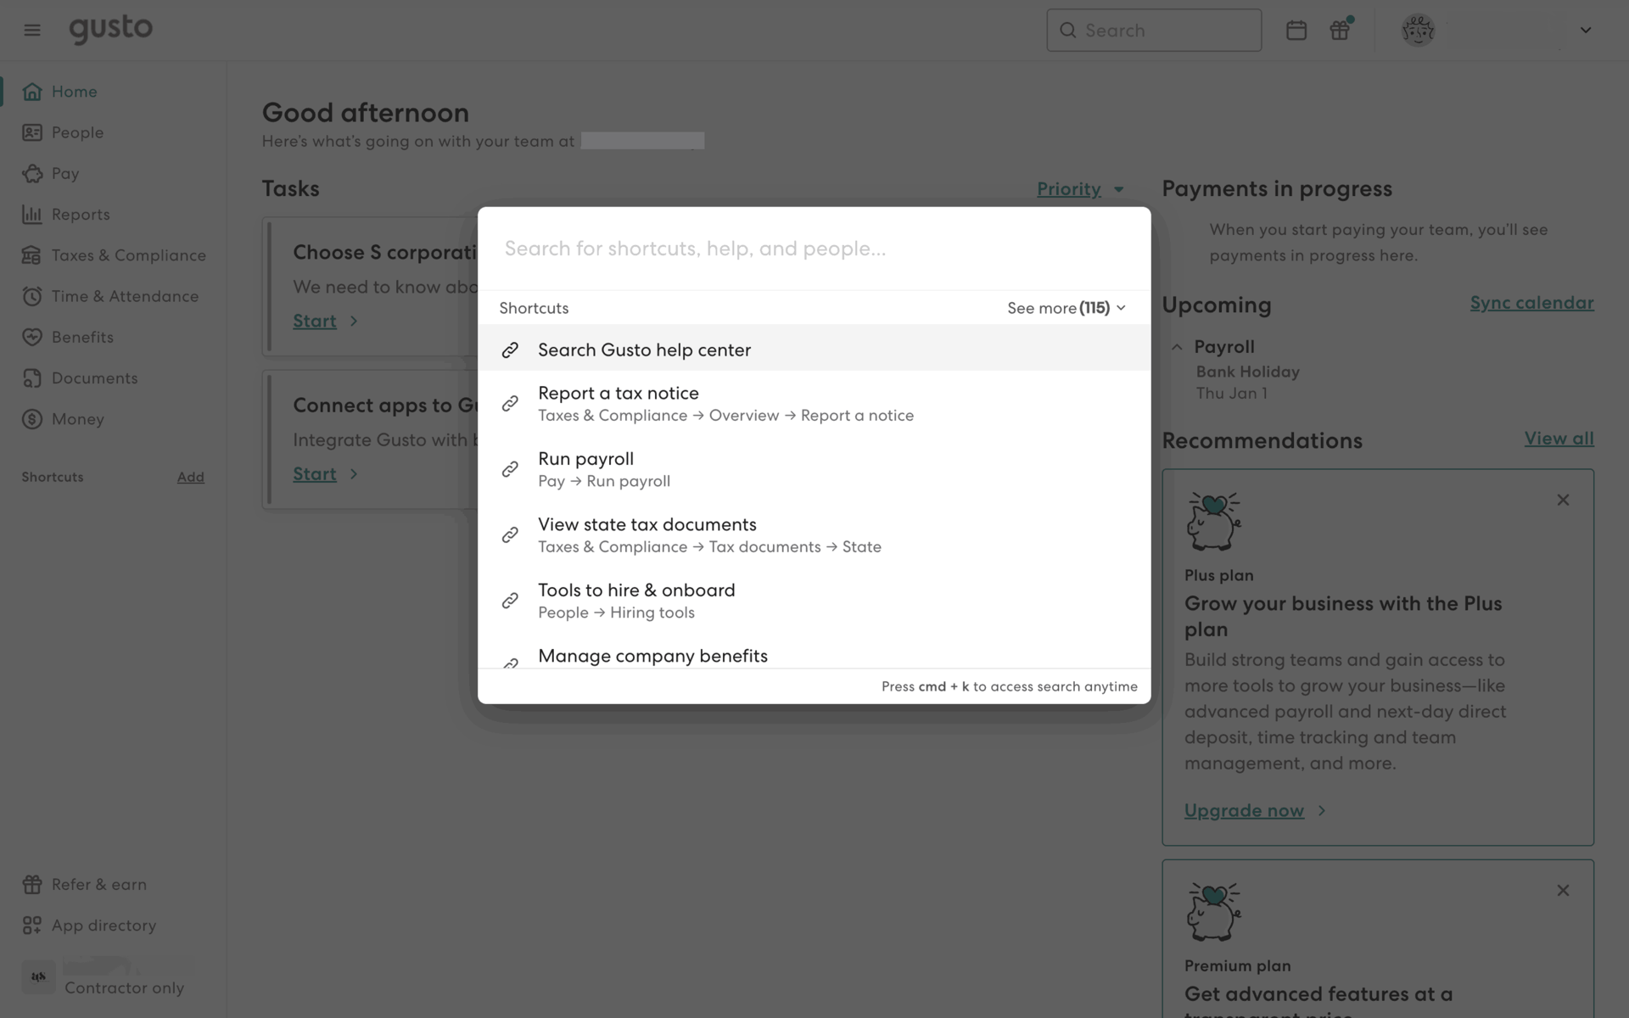Open the Priority sort dropdown
The height and width of the screenshot is (1018, 1629).
(x=1080, y=189)
